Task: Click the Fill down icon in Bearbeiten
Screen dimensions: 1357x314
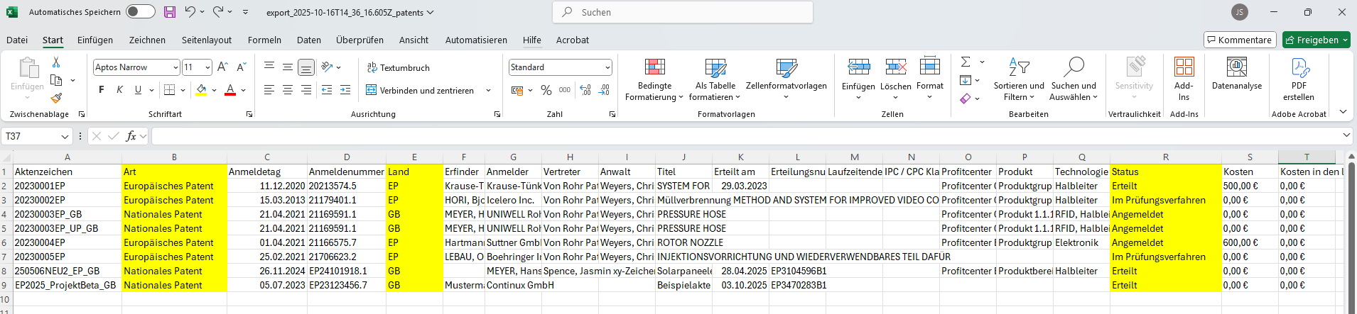Action: [966, 80]
